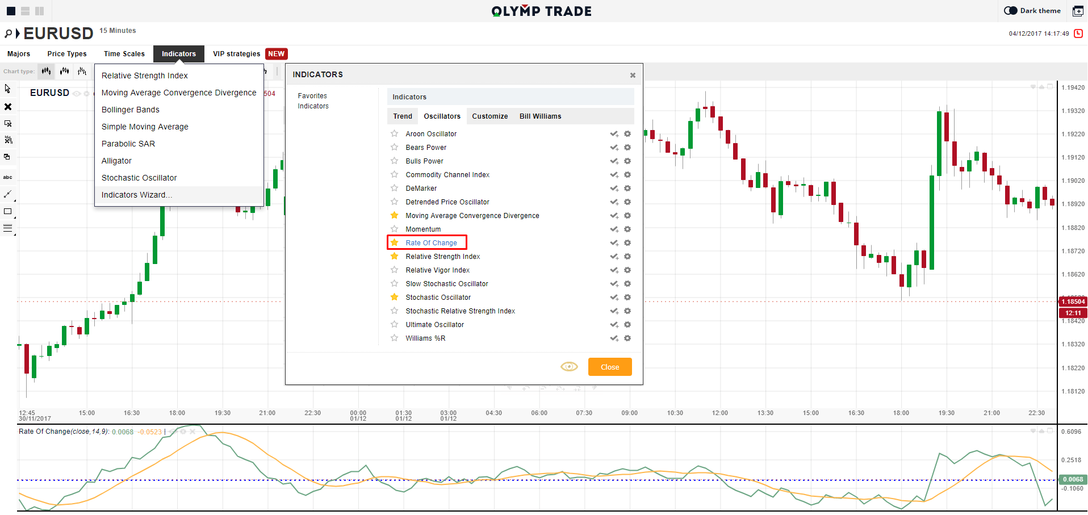Open Majors dropdown menu
The width and height of the screenshot is (1088, 515).
pos(19,54)
